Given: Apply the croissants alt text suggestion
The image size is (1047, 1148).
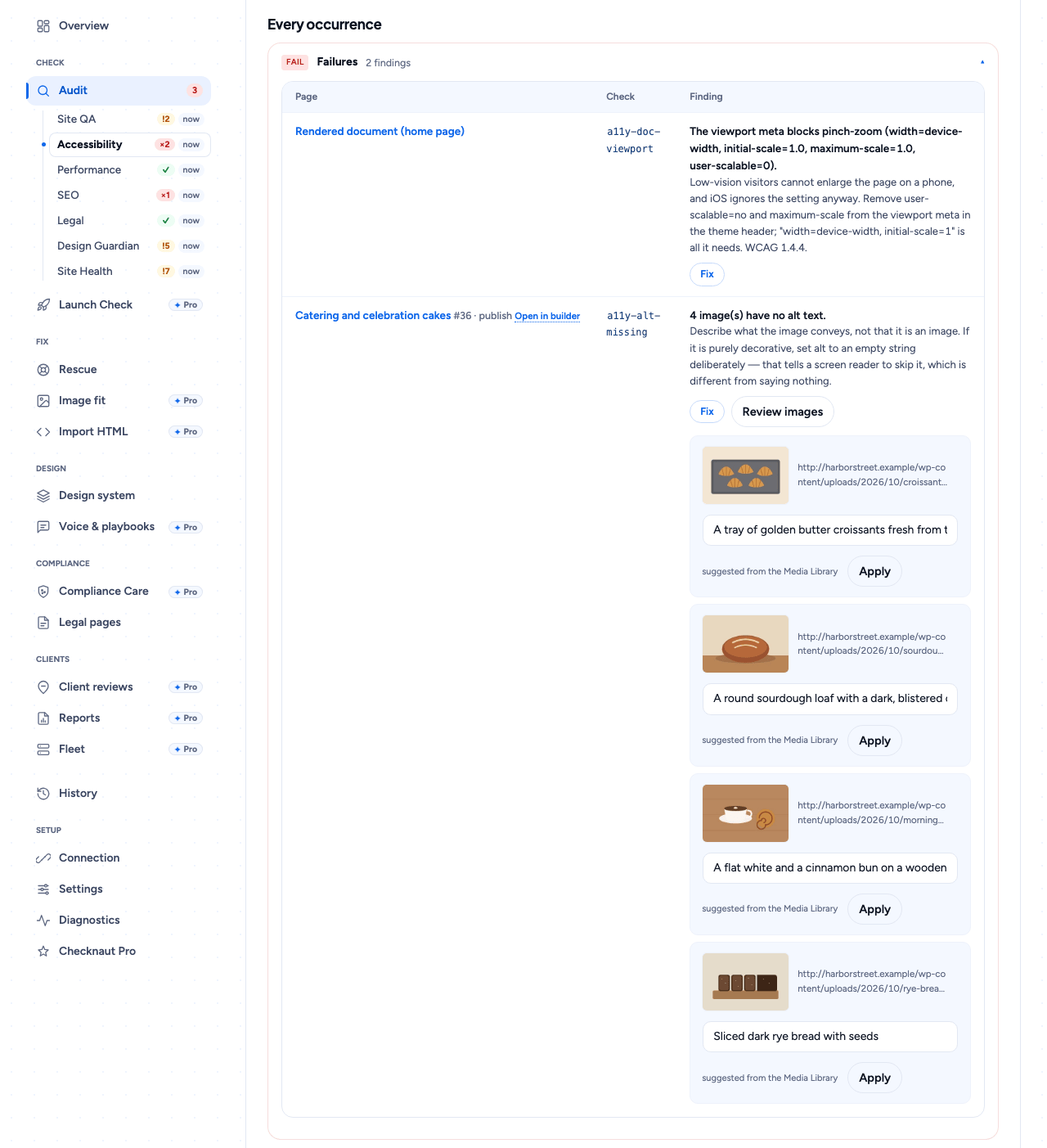Looking at the screenshot, I should (x=874, y=571).
